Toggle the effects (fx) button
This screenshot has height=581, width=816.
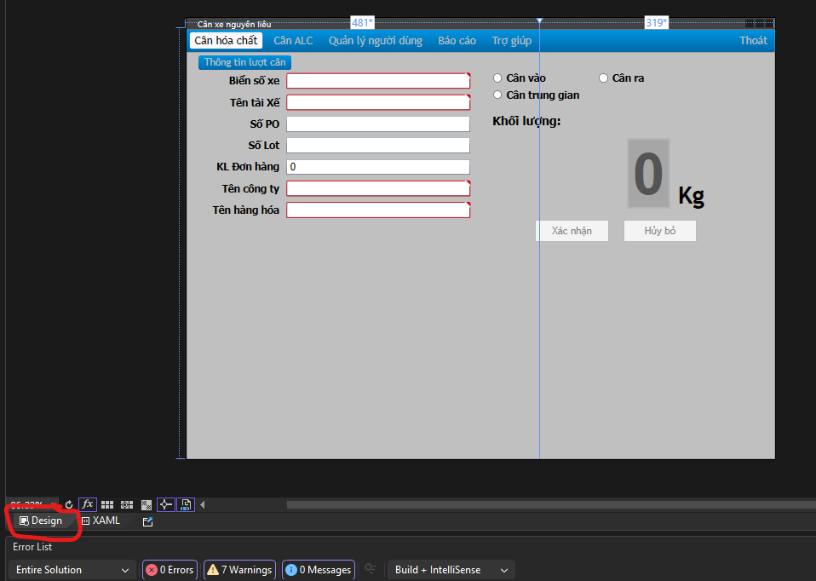tap(87, 504)
